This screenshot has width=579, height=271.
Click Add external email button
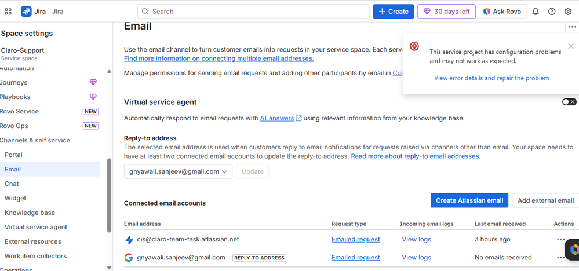coord(545,200)
